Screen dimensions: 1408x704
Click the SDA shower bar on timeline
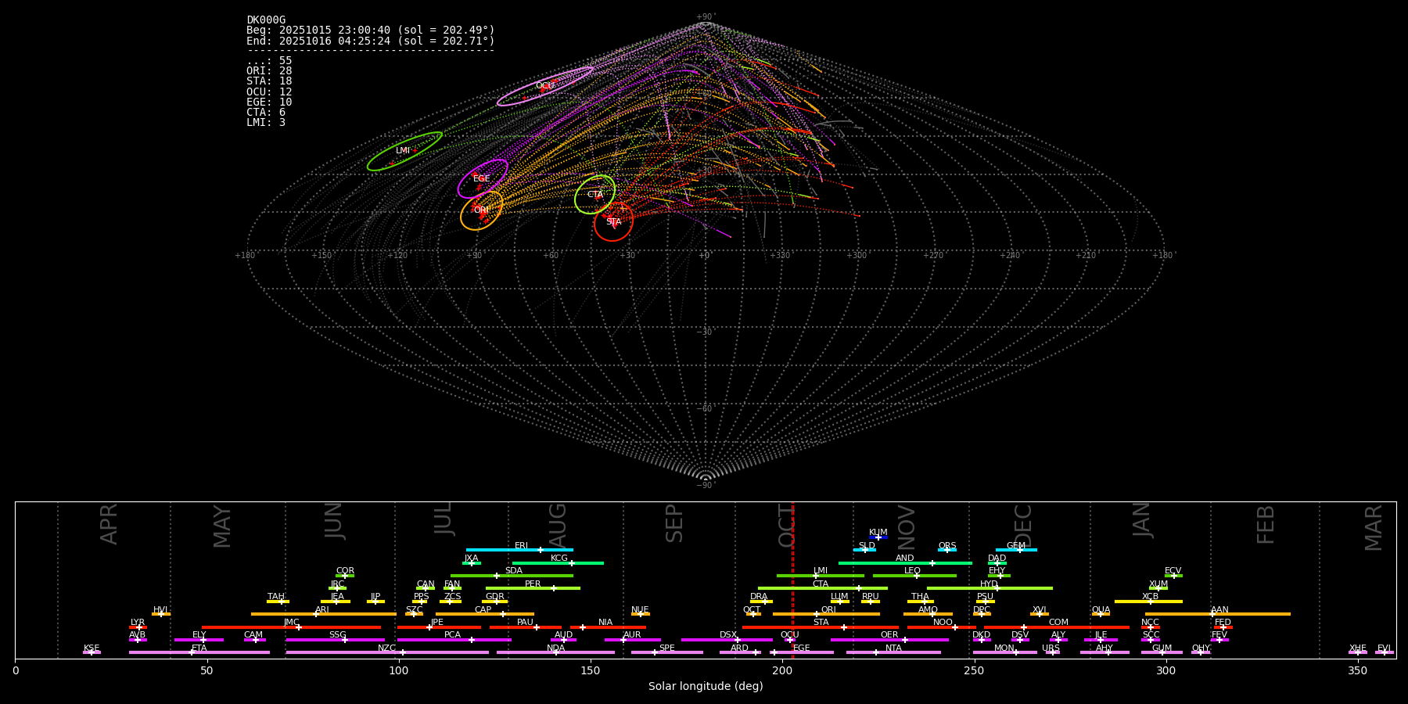(512, 576)
